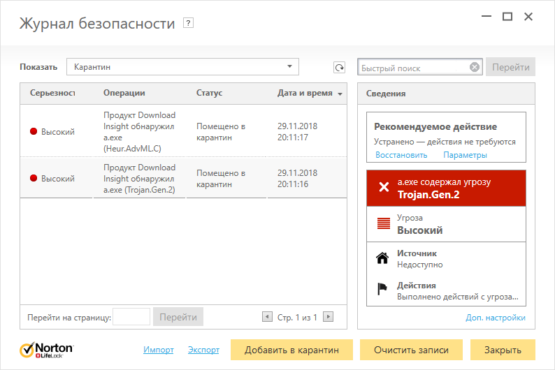Sort by Серьезность column header

pos(52,93)
